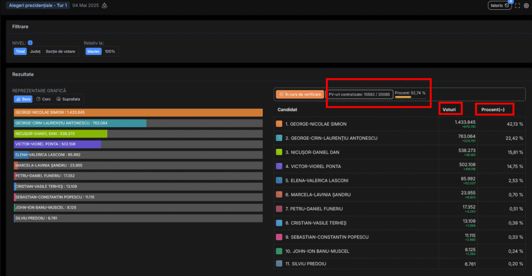Select the Total level filter
The image size is (532, 276).
tap(20, 51)
